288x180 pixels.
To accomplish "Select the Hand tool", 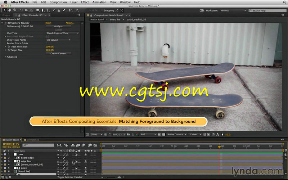I will point(10,10).
